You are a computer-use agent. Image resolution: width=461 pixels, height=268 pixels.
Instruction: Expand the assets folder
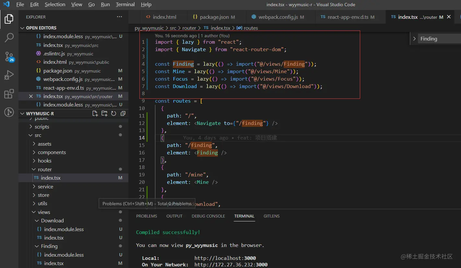coord(44,144)
